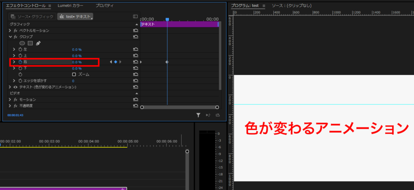The width and height of the screenshot is (414, 190).
Task: Click the test • テキスト clip button
Action: (75, 17)
